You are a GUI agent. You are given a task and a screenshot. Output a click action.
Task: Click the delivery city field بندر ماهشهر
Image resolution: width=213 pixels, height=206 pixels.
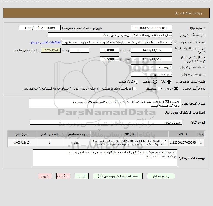tap(152, 74)
